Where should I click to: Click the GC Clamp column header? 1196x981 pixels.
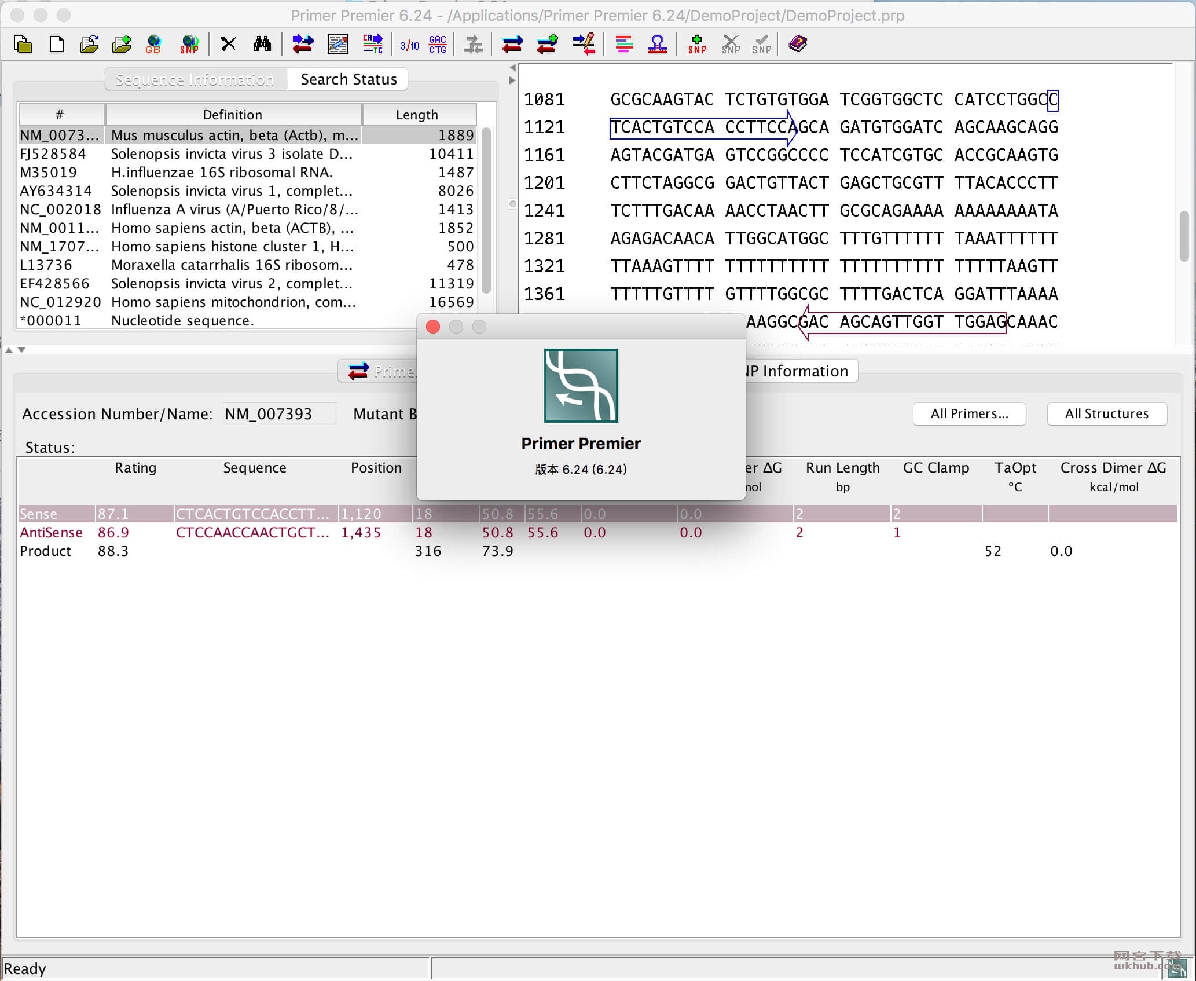936,468
